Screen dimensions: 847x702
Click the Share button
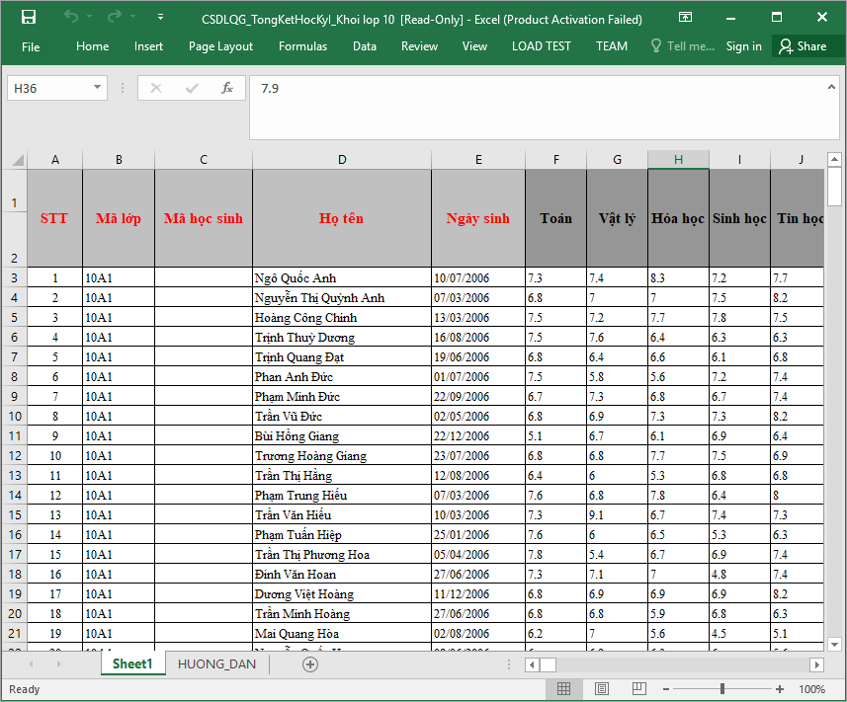coord(802,46)
